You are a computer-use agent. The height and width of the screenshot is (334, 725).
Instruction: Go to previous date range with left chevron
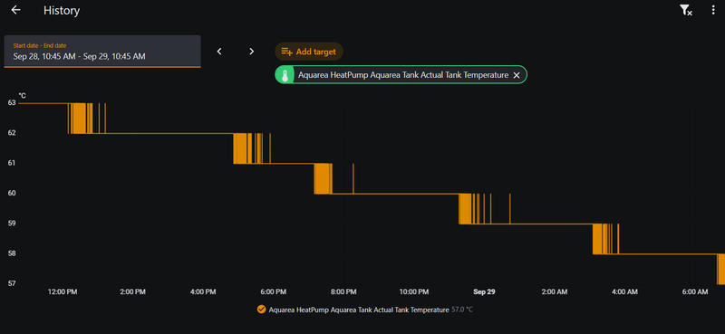(219, 52)
